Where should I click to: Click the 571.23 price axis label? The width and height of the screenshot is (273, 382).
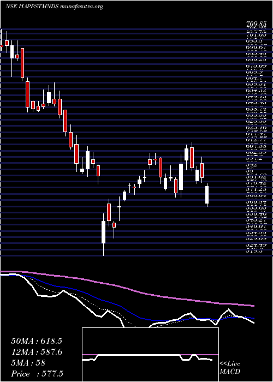click(x=256, y=189)
